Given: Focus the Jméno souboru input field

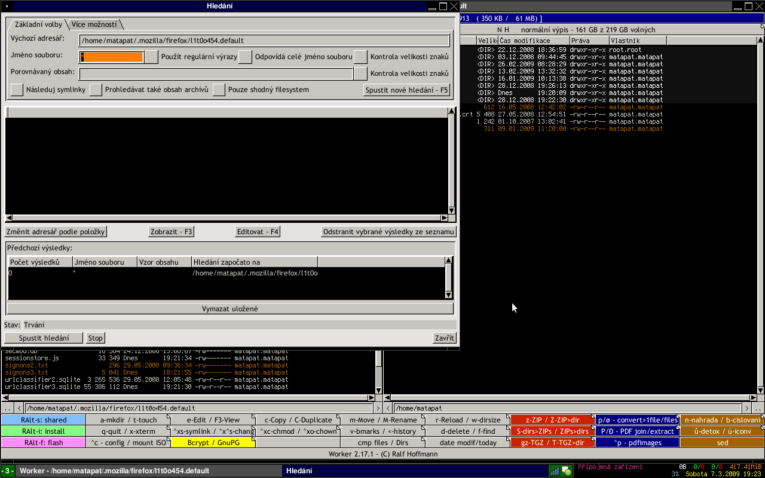Looking at the screenshot, I should tap(112, 57).
